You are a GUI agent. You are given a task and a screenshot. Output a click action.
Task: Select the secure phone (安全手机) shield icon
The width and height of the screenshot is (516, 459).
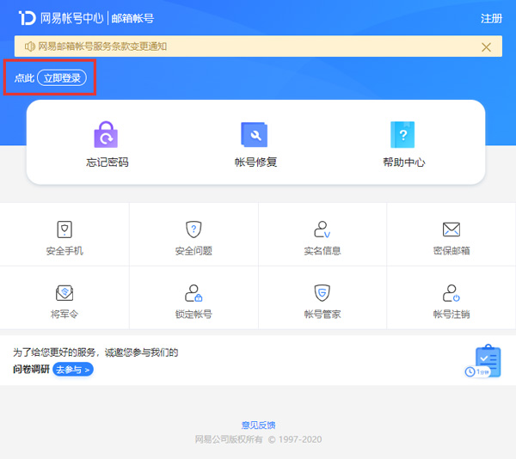point(64,229)
